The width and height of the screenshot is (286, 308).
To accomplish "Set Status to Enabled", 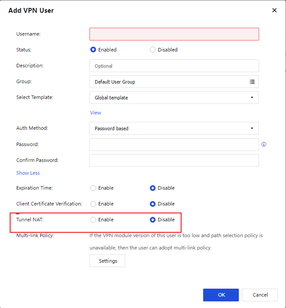I will coord(93,50).
